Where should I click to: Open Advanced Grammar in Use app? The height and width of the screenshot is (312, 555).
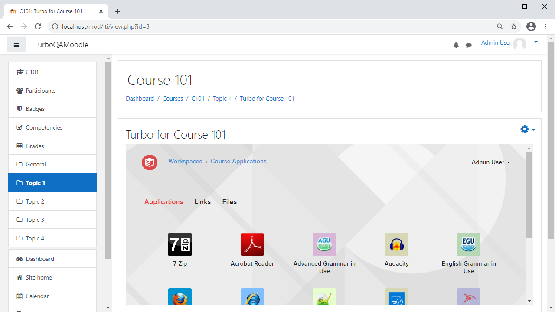click(324, 244)
